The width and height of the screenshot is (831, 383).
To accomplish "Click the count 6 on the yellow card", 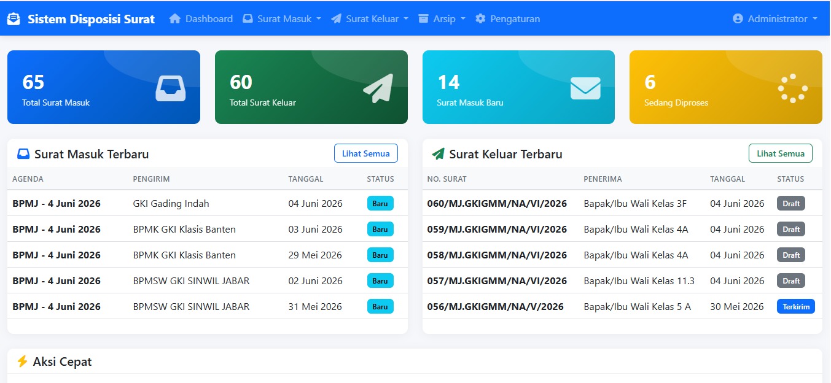I will click(x=650, y=82).
